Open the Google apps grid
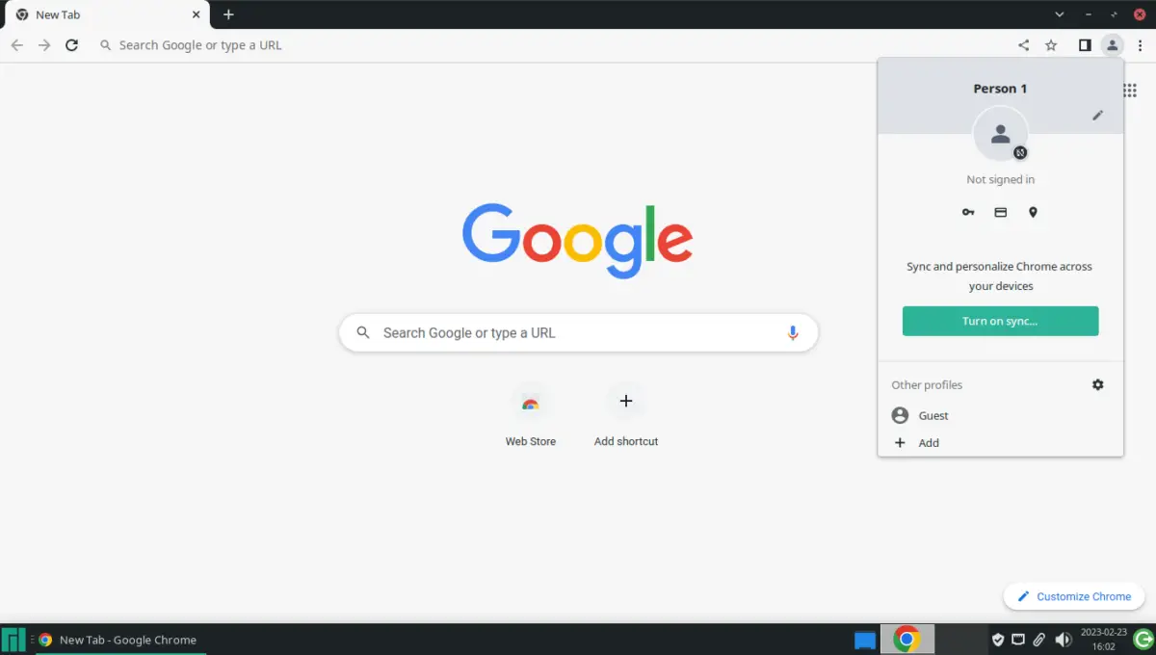 pos(1130,90)
